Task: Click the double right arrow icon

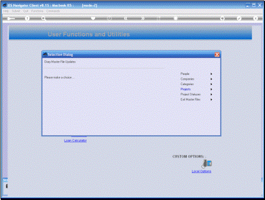Action: [143, 19]
